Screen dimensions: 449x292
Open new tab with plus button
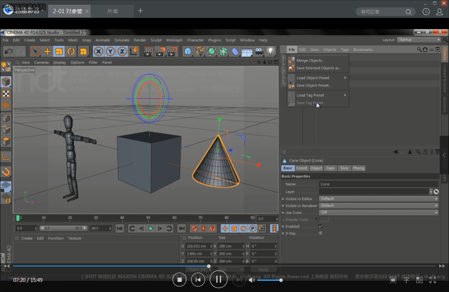pos(140,11)
